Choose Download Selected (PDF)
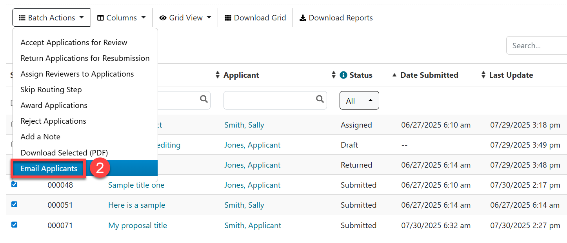 (x=85, y=153)
